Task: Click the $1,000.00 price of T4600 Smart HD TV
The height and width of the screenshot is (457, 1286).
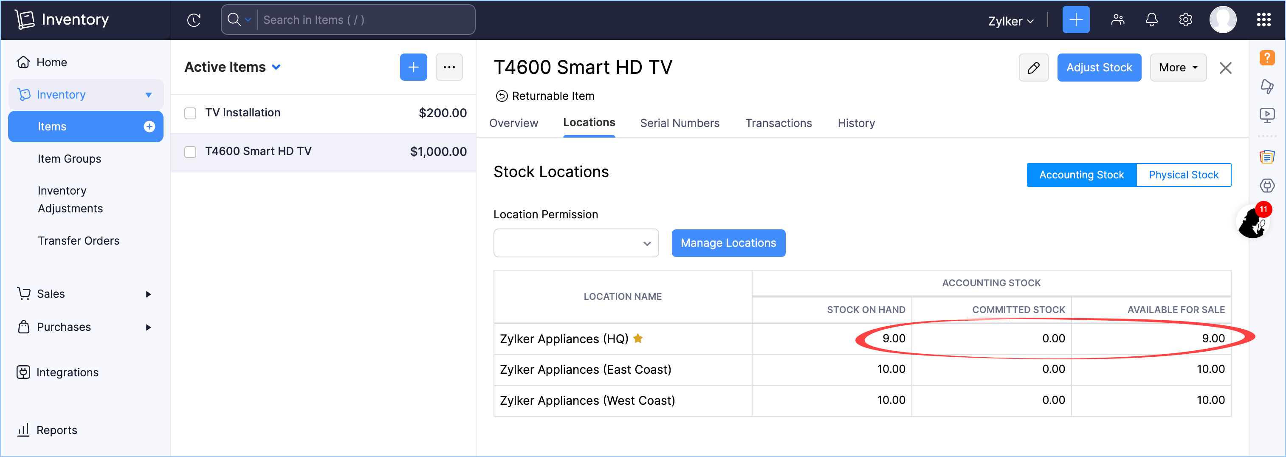Action: tap(438, 152)
